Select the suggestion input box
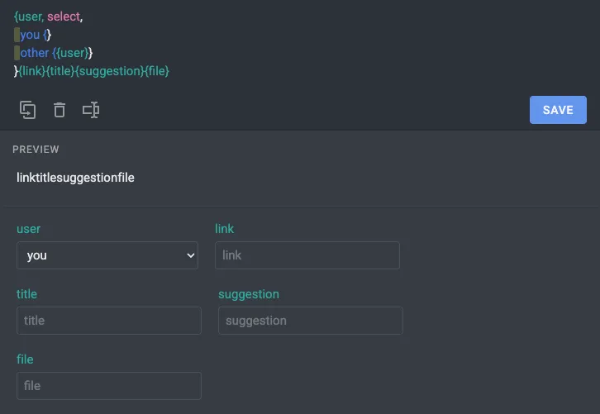Screen dimensions: 600x414 click(x=310, y=321)
